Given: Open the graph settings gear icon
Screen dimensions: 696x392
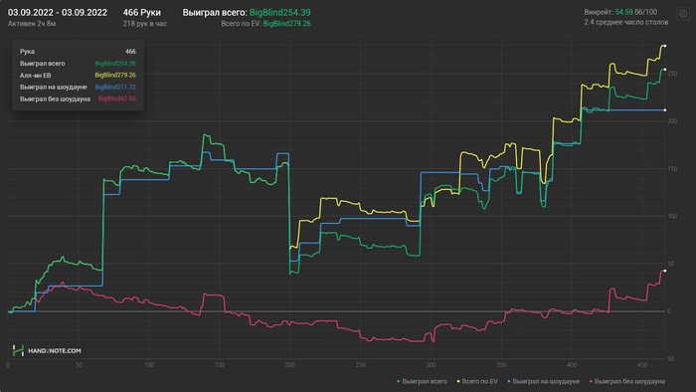Looking at the screenshot, I should pyautogui.click(x=683, y=14).
